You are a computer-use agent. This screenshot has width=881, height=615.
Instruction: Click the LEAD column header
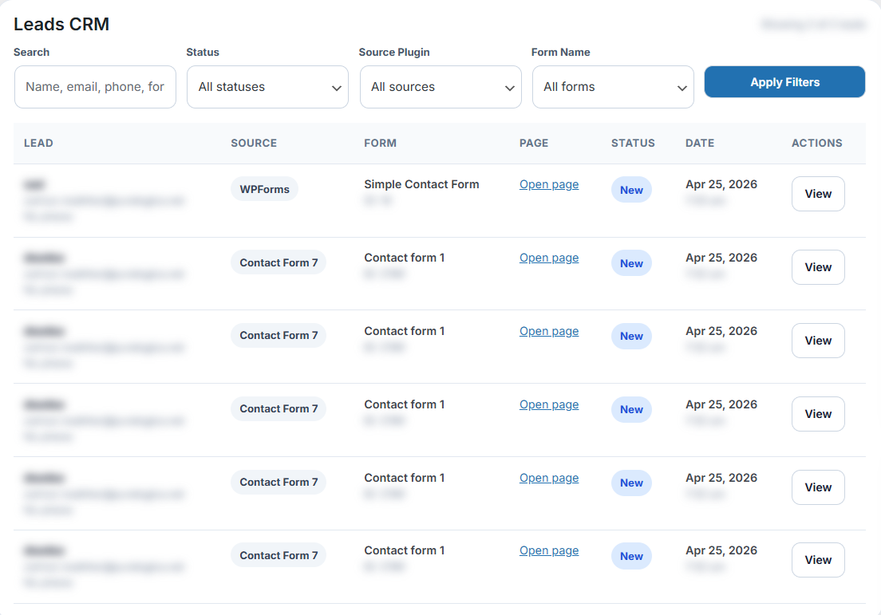(x=38, y=144)
